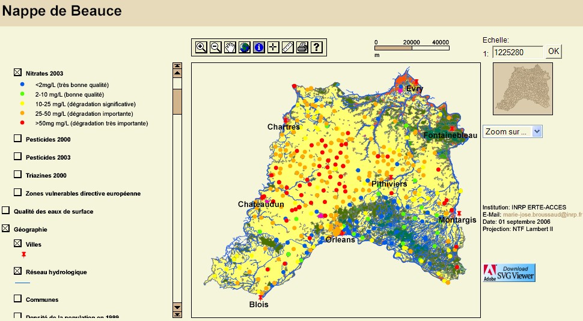This screenshot has width=583, height=321.
Task: Check Zones vulnérables directive européenne
Action: tap(18, 193)
